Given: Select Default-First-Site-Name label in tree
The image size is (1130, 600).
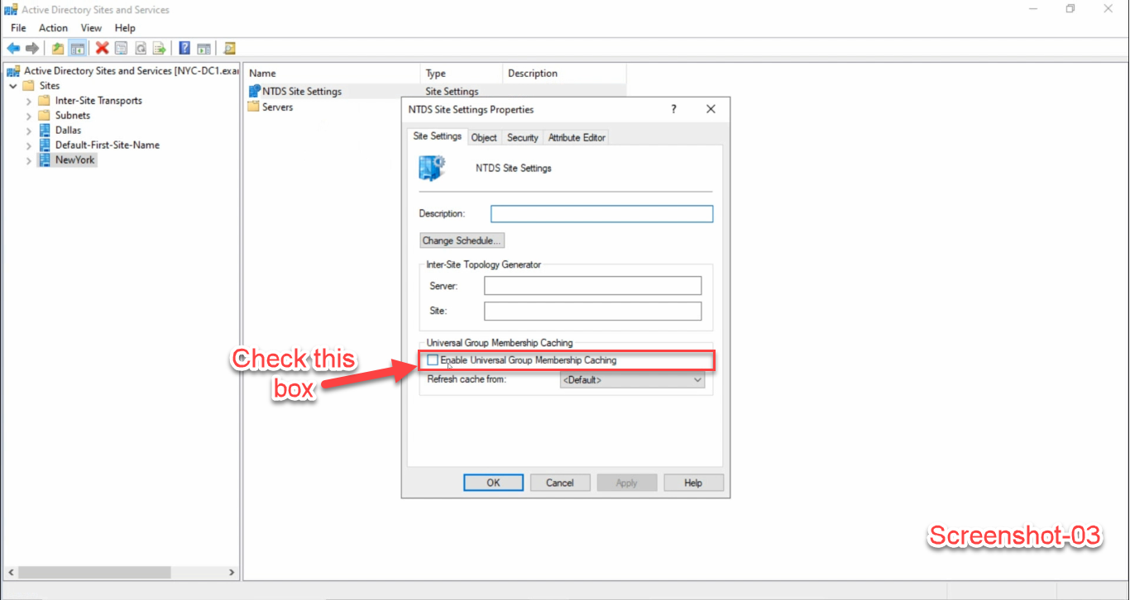Looking at the screenshot, I should point(108,145).
